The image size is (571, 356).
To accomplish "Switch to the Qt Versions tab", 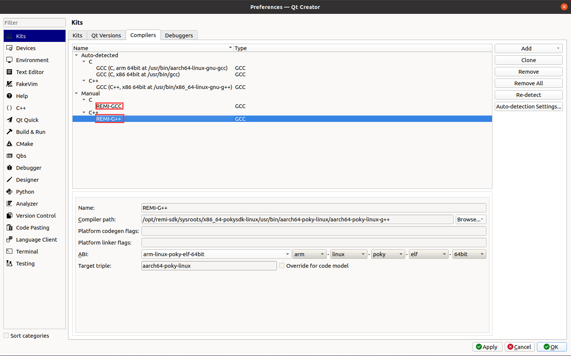I will pyautogui.click(x=106, y=35).
